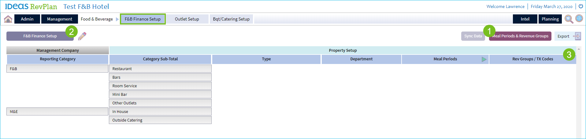Open the Admin menu

27,19
